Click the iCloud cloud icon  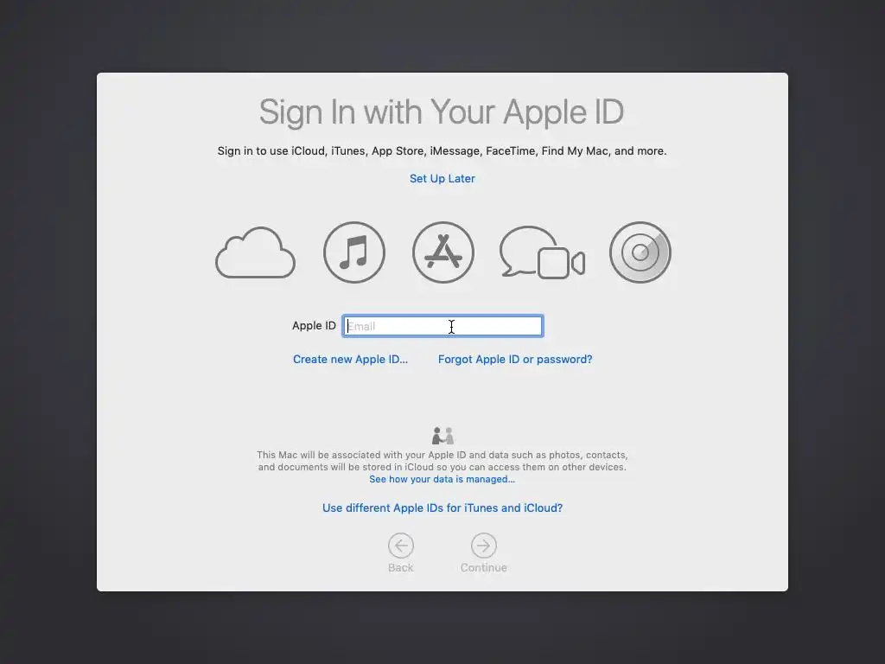point(255,252)
